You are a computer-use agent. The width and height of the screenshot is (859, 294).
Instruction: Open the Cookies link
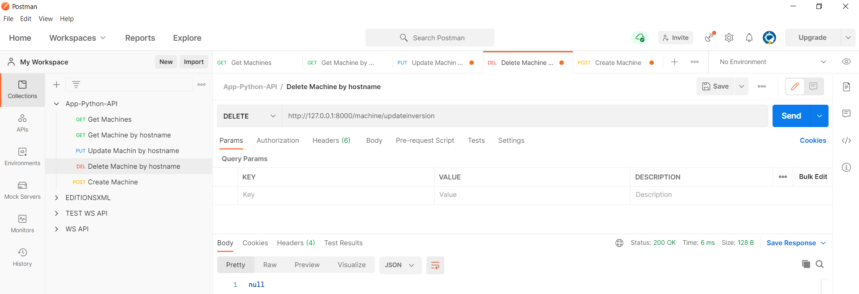point(813,141)
